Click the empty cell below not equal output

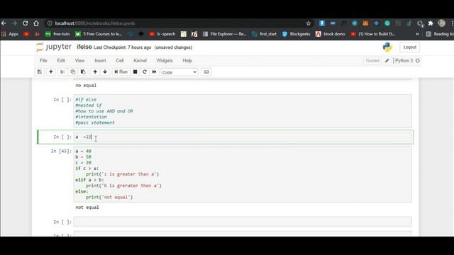(243, 222)
